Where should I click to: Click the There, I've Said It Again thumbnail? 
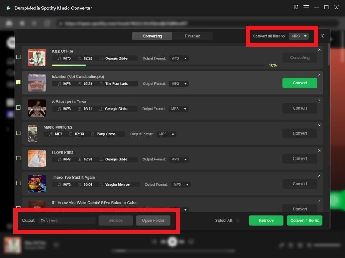tap(37, 184)
